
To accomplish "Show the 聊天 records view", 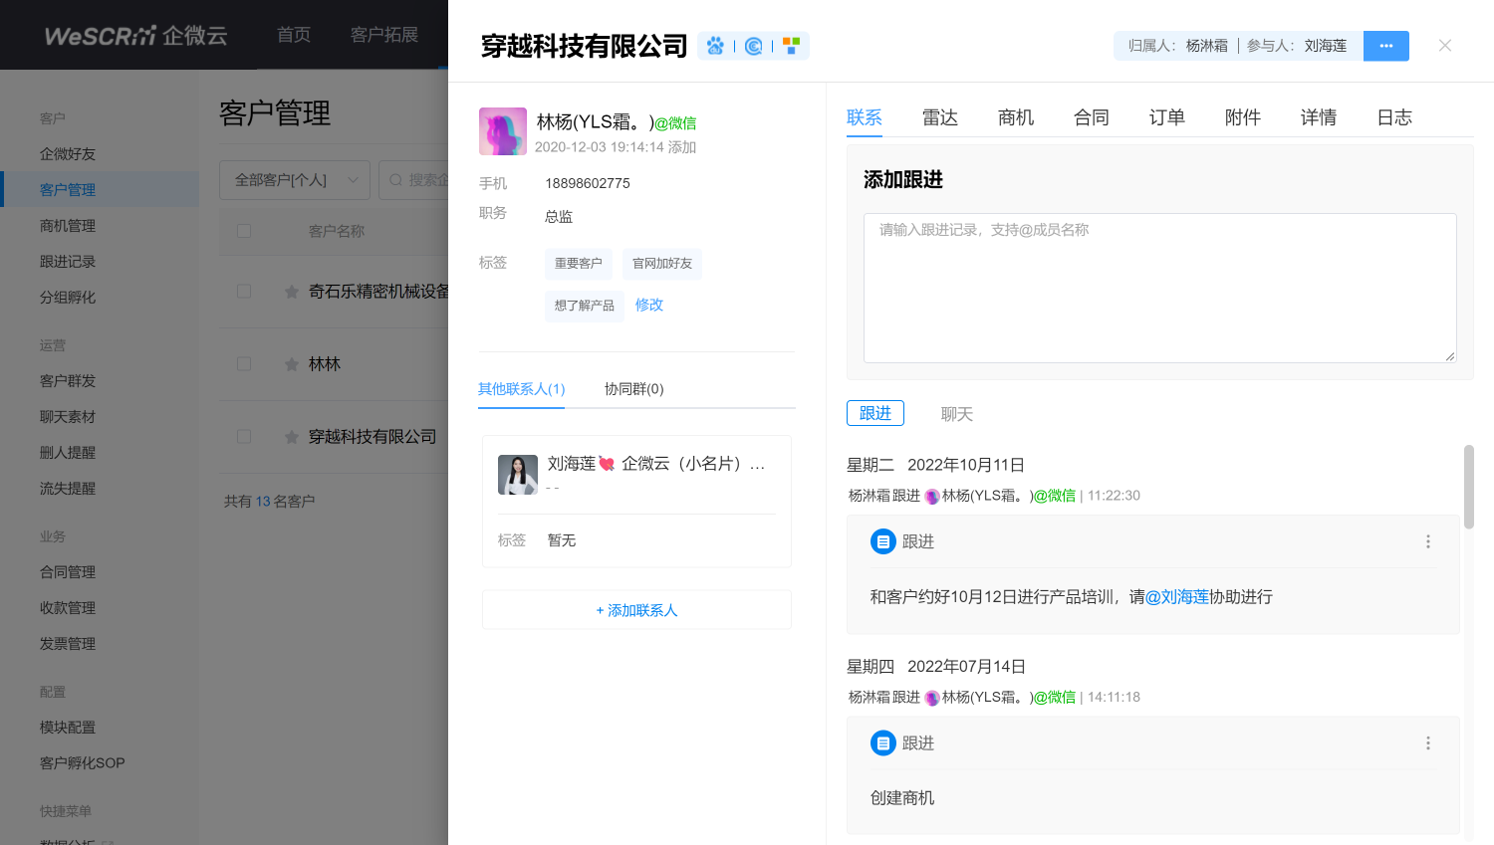I will click(x=956, y=414).
